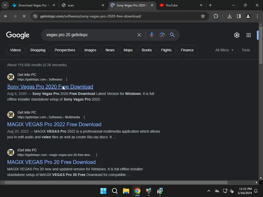Filter results by Perspectives
Image resolution: width=263 pixels, height=197 pixels.
click(x=65, y=50)
